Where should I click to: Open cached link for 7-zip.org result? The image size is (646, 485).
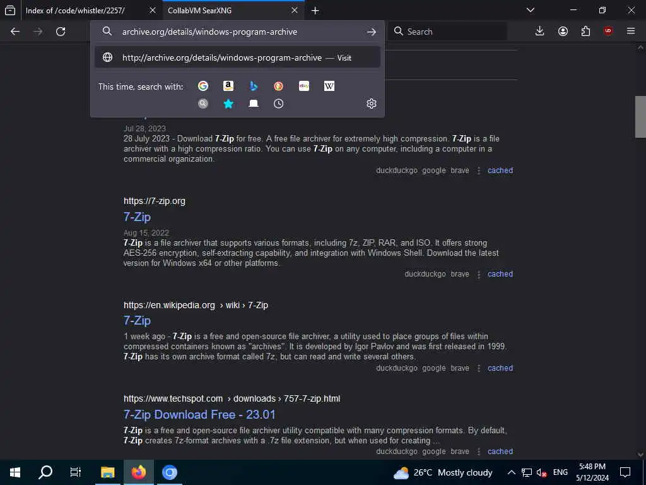[500, 274]
